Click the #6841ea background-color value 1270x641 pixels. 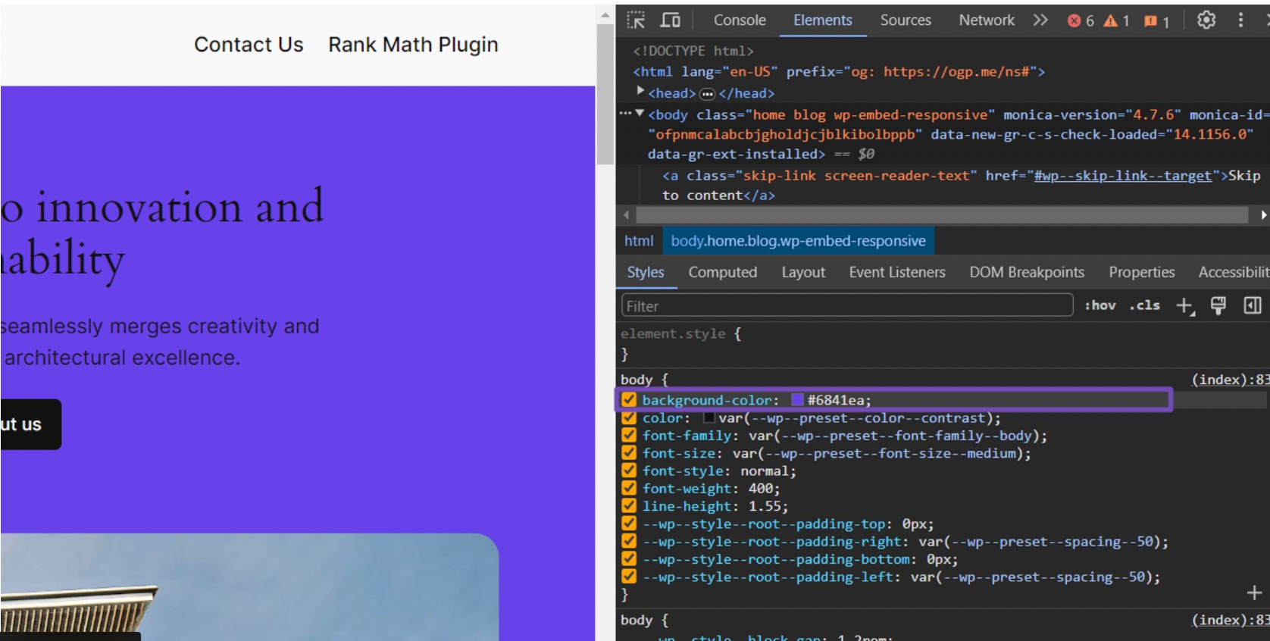click(x=839, y=400)
